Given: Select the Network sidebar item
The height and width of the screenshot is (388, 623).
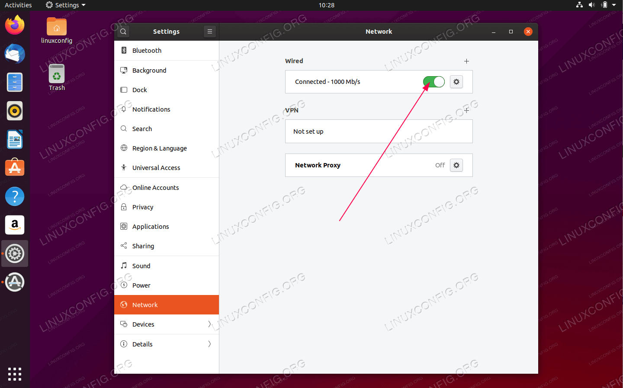Looking at the screenshot, I should click(x=167, y=305).
